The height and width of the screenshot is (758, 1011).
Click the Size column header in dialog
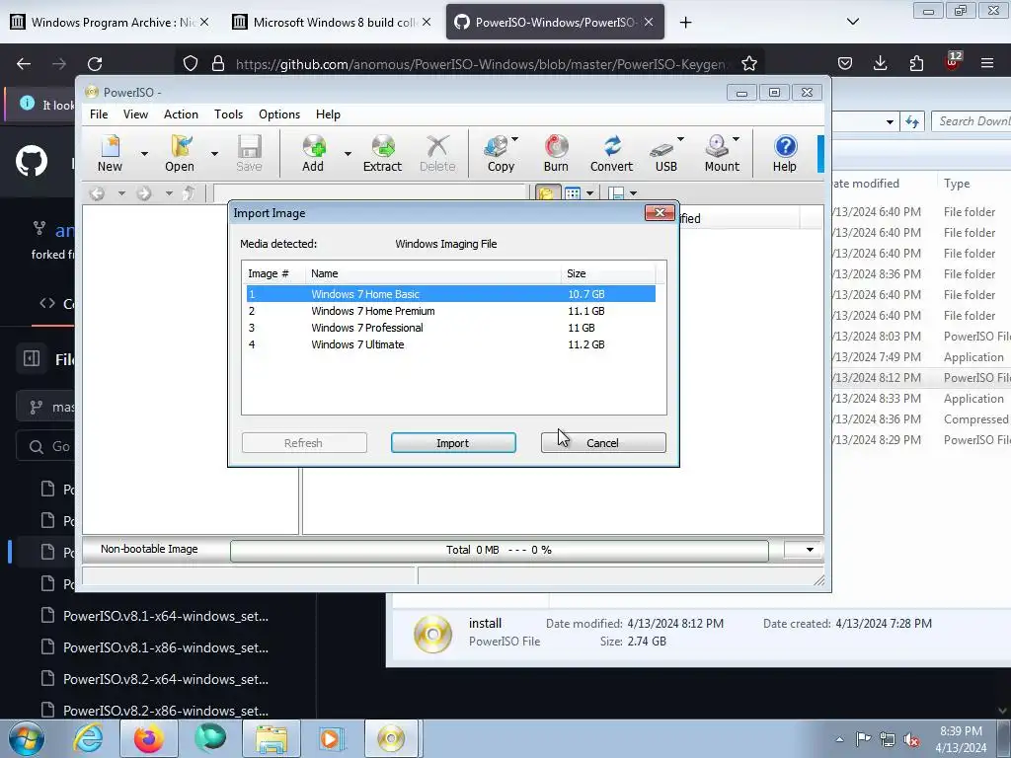(608, 273)
